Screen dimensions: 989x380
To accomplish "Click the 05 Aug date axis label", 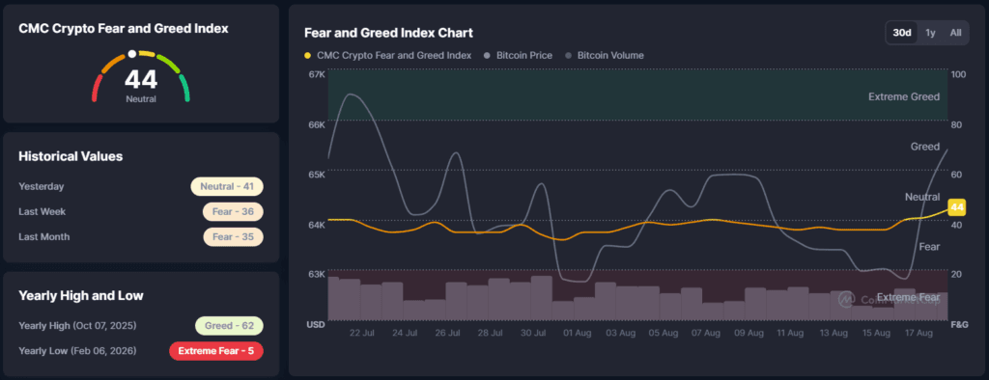I will 663,332.
